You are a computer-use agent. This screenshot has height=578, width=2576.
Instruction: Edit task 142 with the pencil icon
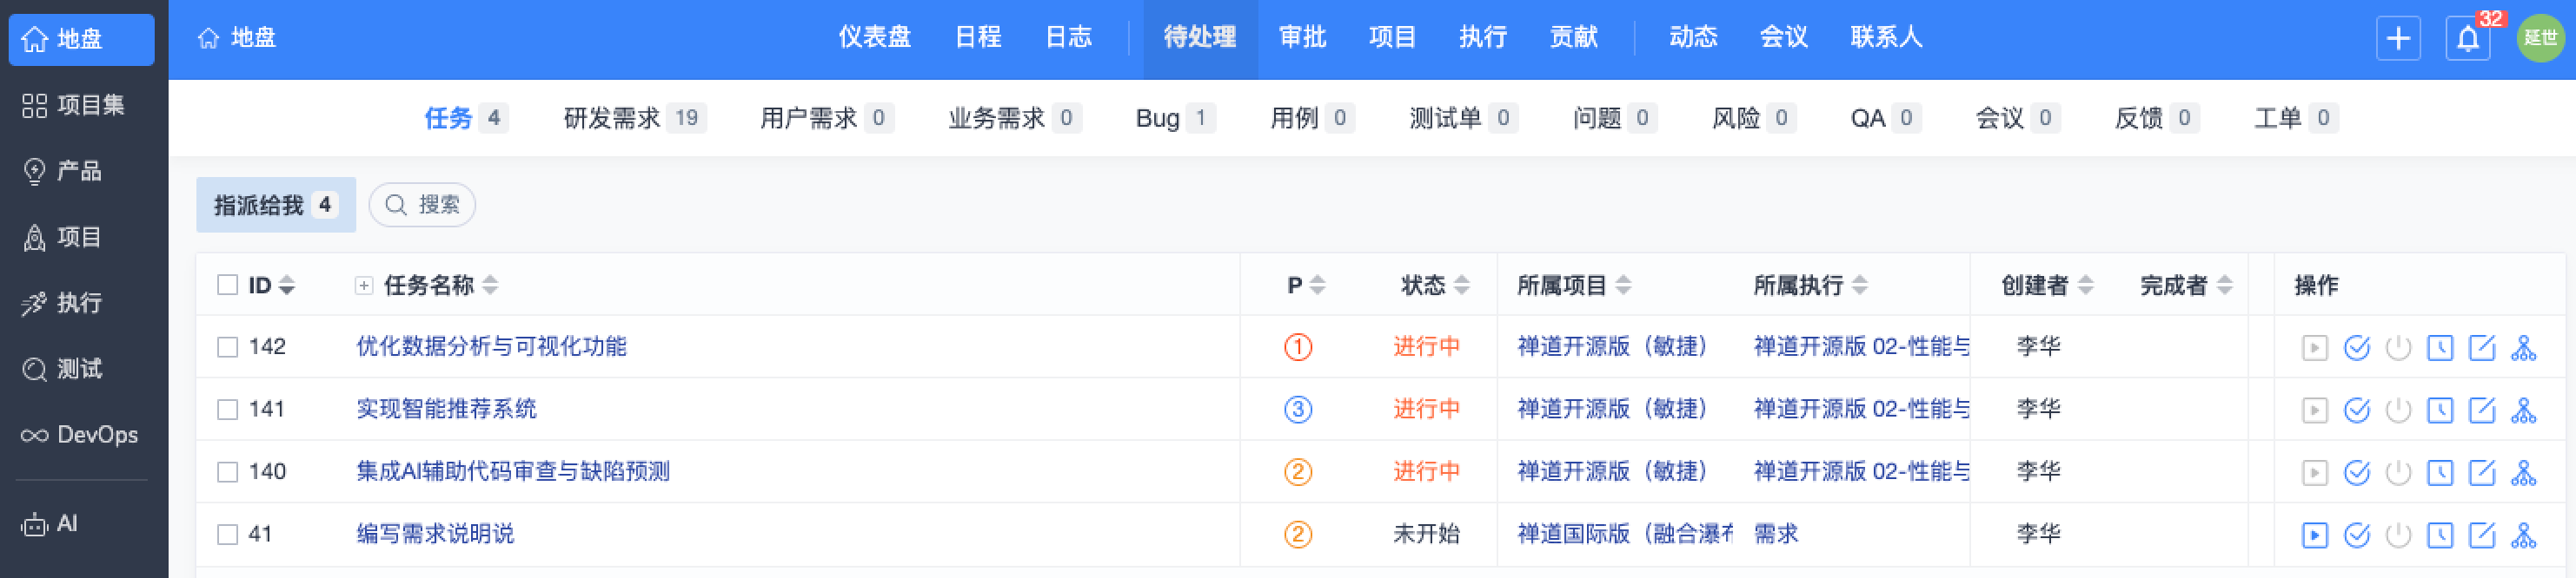click(x=2482, y=347)
